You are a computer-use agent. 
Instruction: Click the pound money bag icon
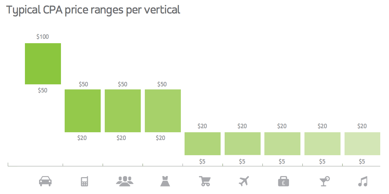tap(284, 182)
